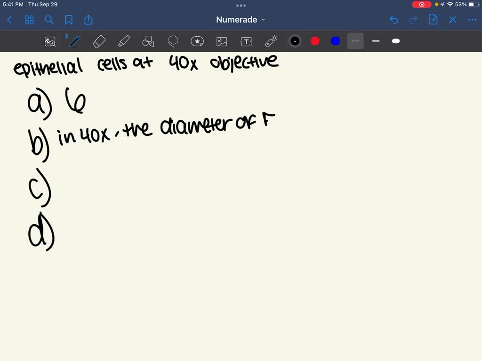Choose the red pen color
The image size is (482, 361).
pyautogui.click(x=315, y=41)
